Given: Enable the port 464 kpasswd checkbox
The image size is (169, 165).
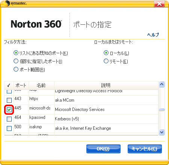Looking at the screenshot, I should coord(9,119).
